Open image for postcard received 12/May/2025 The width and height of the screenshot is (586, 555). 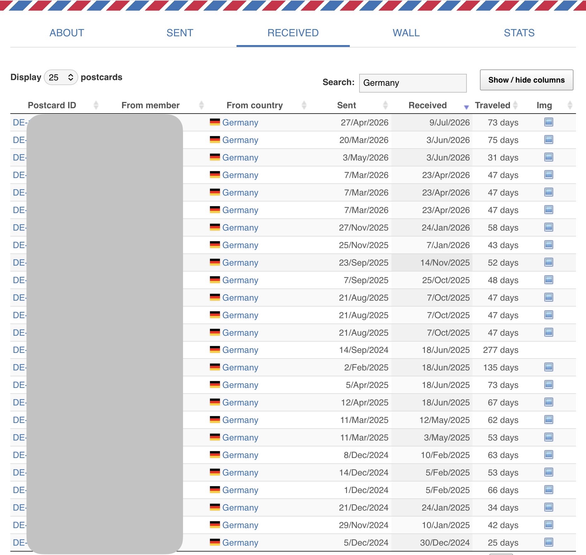548,420
